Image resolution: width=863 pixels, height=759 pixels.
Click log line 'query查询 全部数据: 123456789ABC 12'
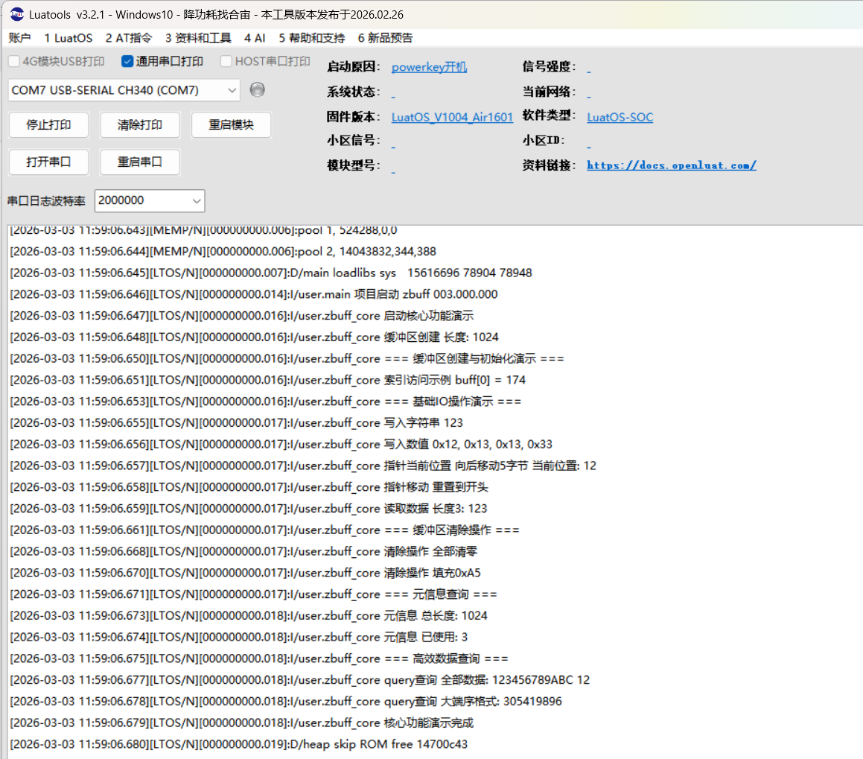point(300,681)
